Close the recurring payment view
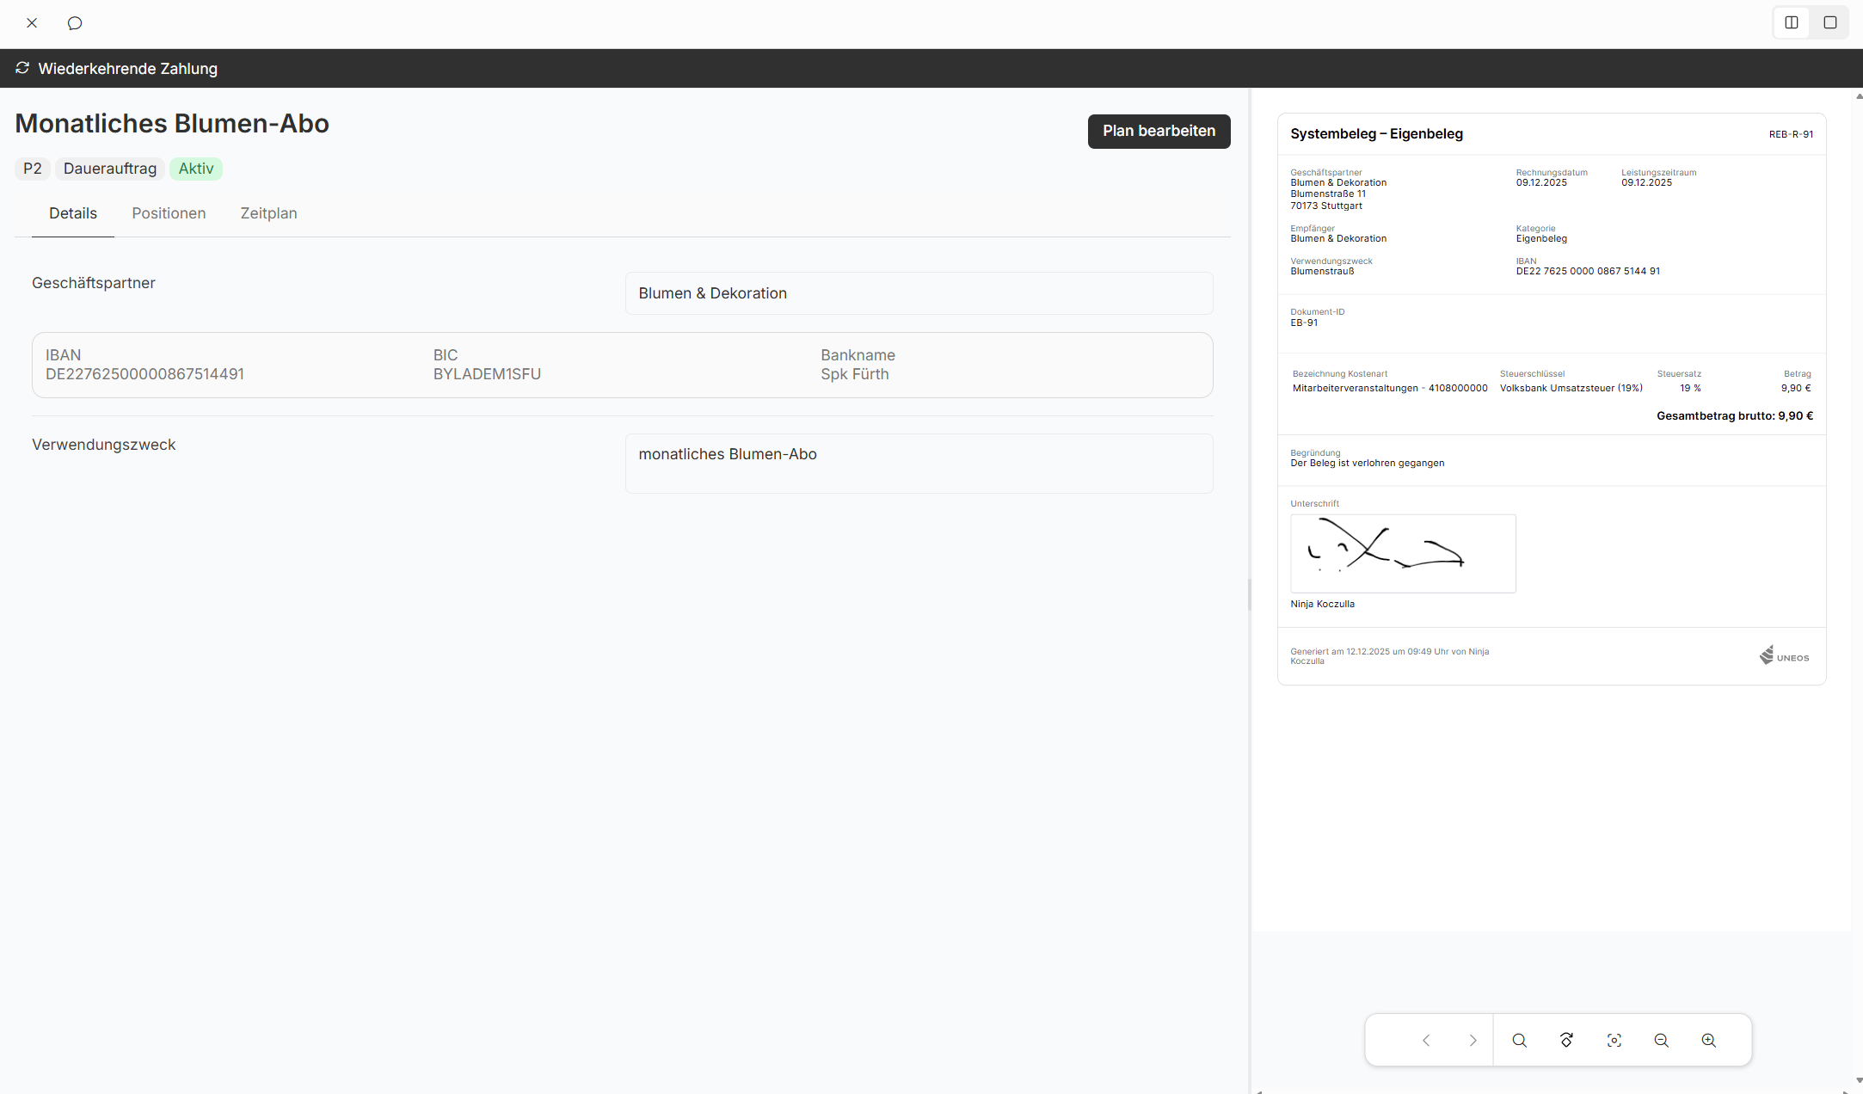The width and height of the screenshot is (1863, 1094). (x=32, y=23)
